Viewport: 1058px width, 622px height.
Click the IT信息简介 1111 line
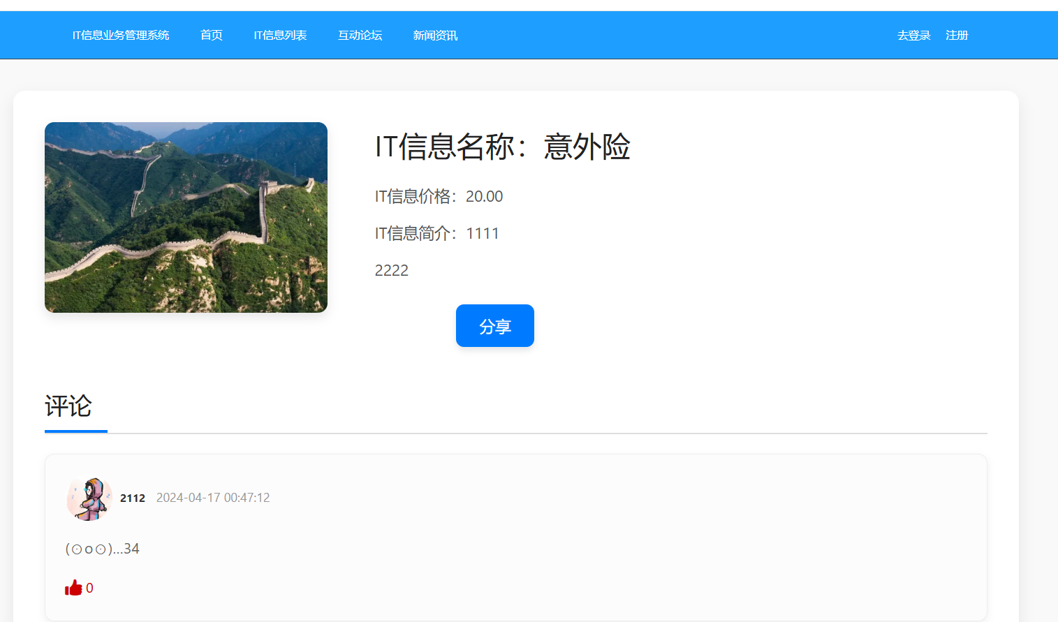tap(436, 234)
